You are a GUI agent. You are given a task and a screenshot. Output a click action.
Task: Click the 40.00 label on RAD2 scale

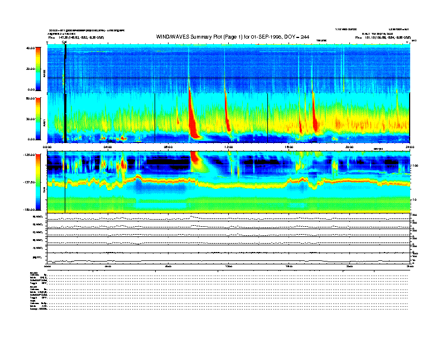tap(31, 48)
